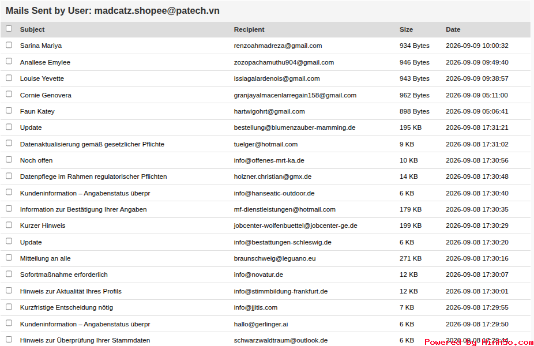This screenshot has height=346, width=534.
Task: Click Kurzfristige Entscheidung nötig subject
Action: (66, 307)
